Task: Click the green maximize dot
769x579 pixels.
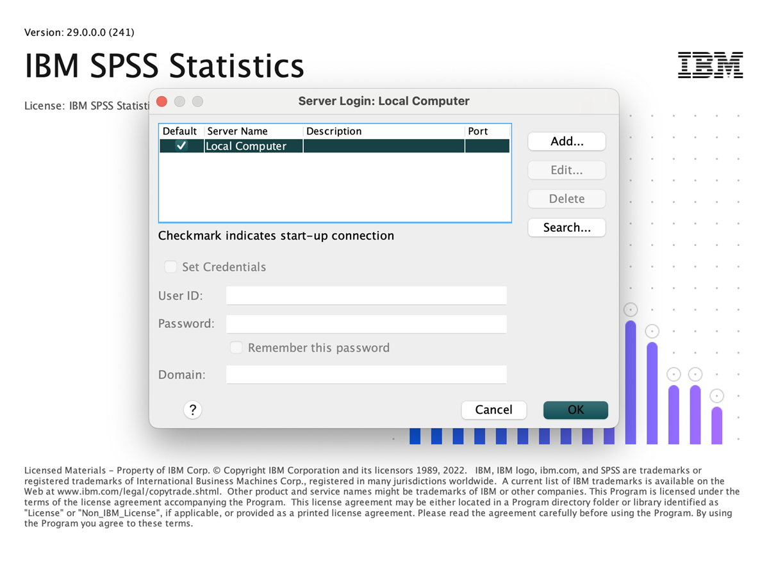Action: point(197,101)
